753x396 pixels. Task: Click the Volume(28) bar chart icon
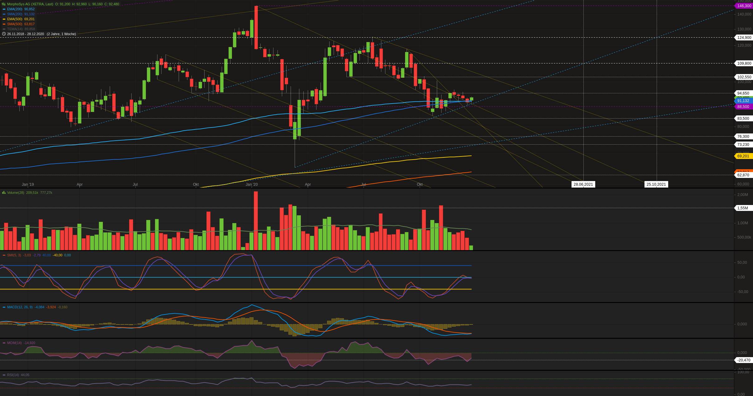coord(4,193)
